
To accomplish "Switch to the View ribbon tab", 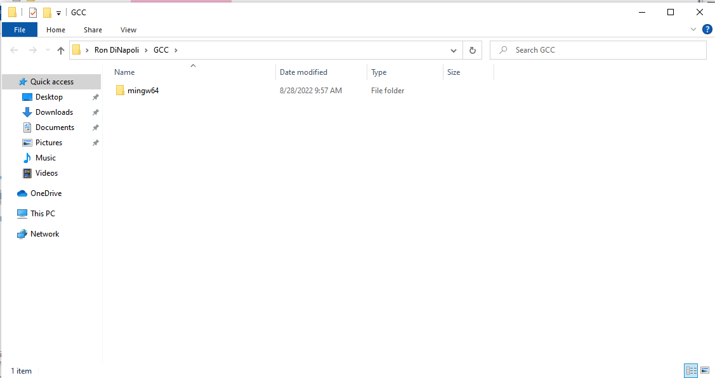I will (128, 30).
